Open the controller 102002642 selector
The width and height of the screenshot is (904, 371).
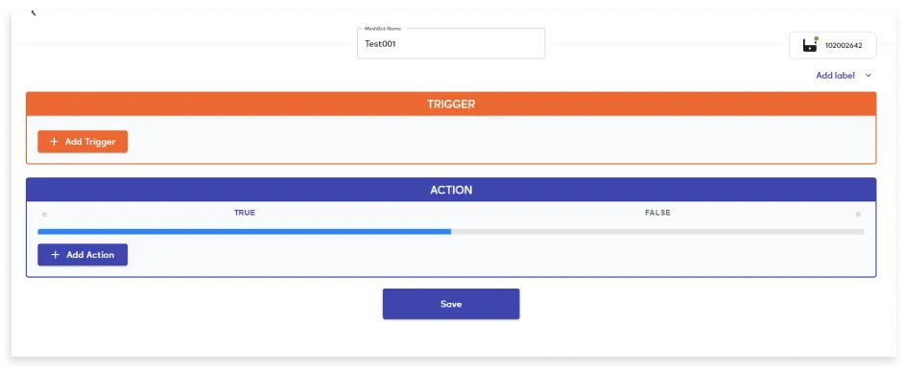tap(833, 45)
